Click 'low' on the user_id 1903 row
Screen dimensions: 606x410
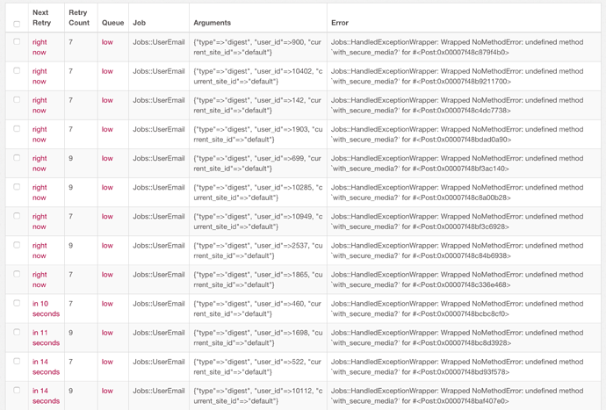click(x=107, y=129)
